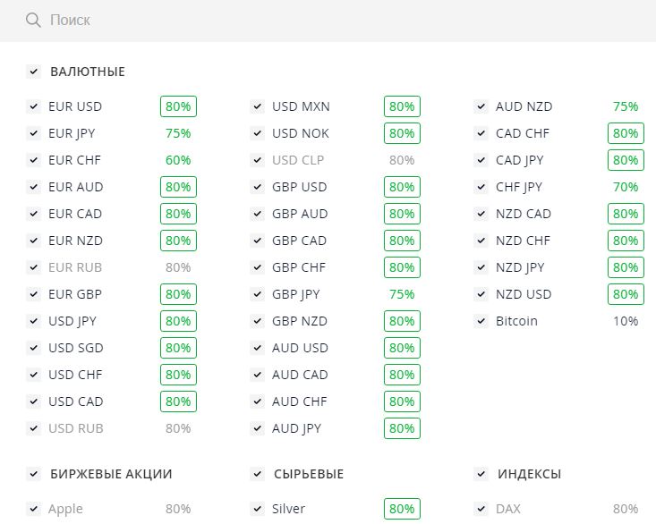Toggle the DAX index checkbox

click(481, 509)
